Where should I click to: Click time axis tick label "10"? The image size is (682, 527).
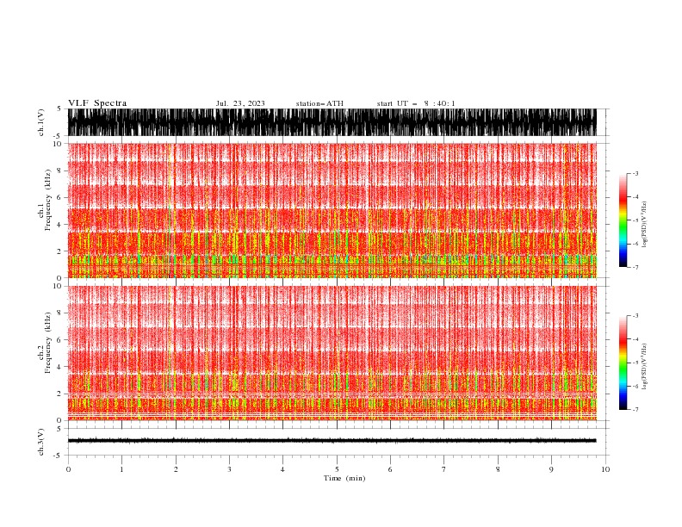click(x=605, y=469)
